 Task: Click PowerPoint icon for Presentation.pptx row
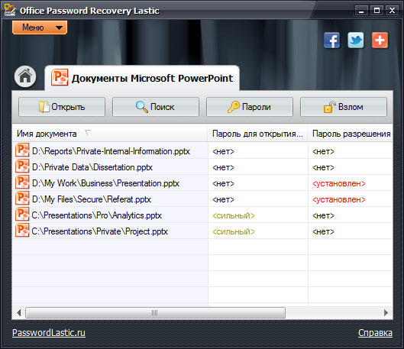click(22, 183)
